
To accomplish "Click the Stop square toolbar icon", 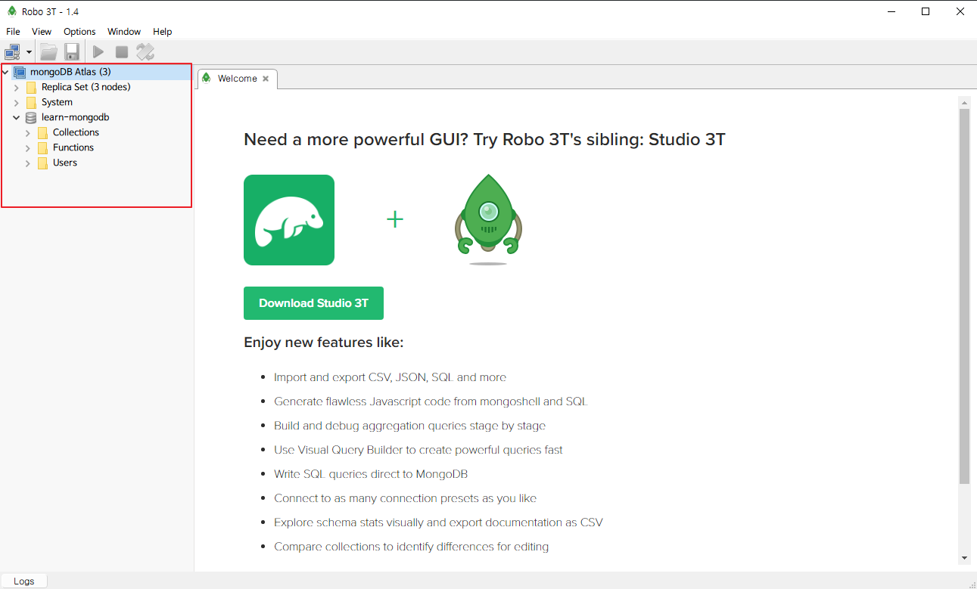I will point(121,52).
